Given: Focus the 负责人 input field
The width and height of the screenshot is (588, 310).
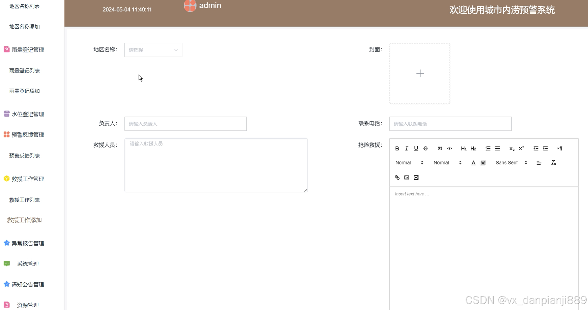Looking at the screenshot, I should click(x=185, y=124).
